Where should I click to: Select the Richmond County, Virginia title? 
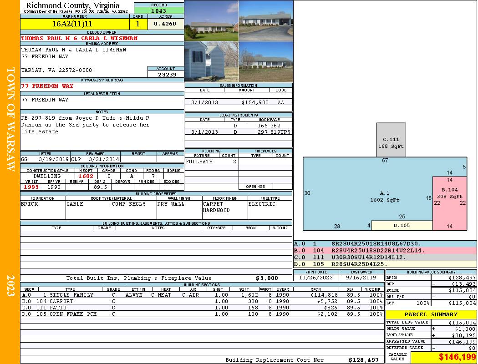pos(72,5)
